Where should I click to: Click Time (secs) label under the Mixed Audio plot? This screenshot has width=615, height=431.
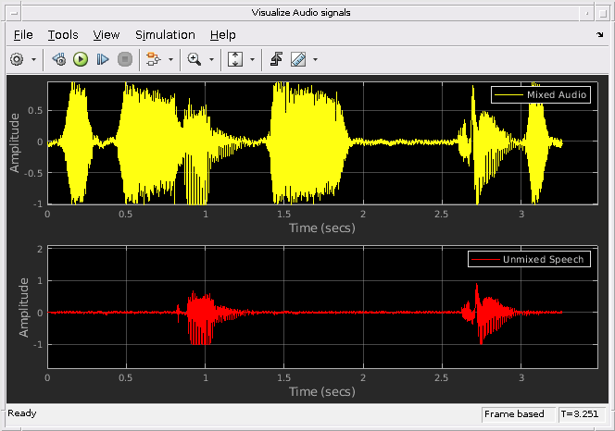point(322,228)
